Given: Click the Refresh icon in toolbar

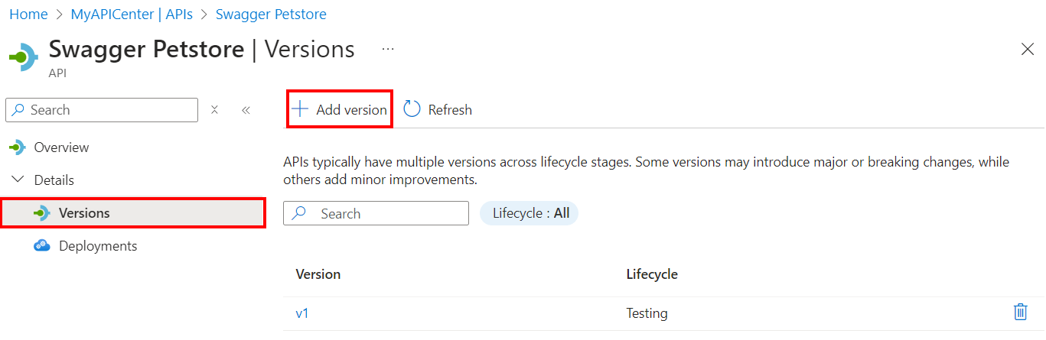Looking at the screenshot, I should click(412, 109).
